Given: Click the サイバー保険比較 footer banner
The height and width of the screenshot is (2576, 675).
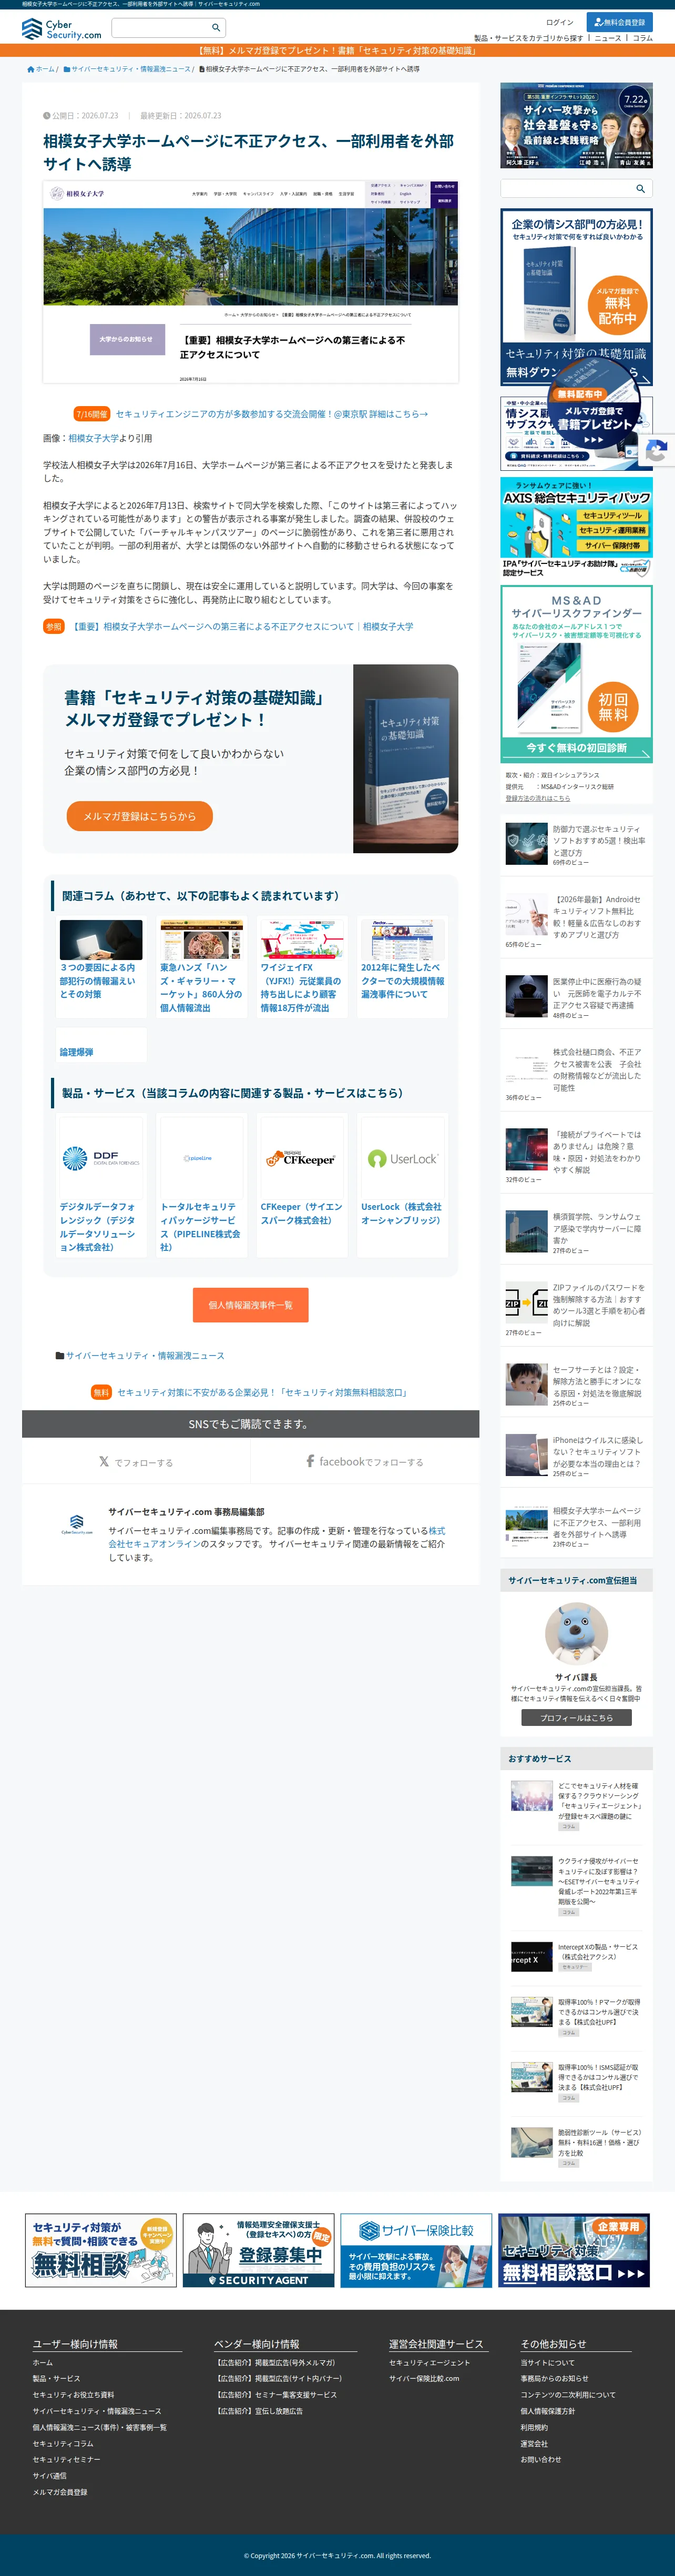Looking at the screenshot, I should (x=416, y=2250).
